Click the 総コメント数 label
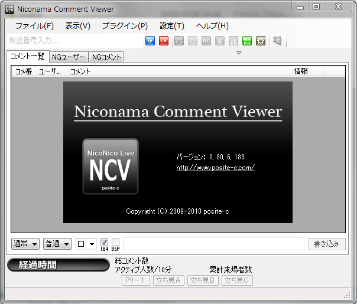The width and height of the screenshot is (357, 304). click(132, 260)
